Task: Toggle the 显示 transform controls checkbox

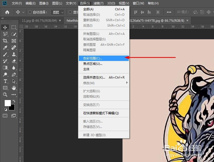Action: pos(70,12)
